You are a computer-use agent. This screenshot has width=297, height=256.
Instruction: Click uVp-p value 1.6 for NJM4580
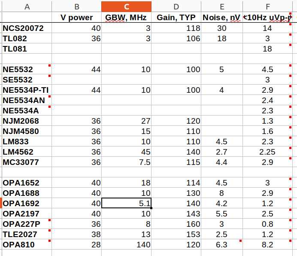(x=267, y=131)
